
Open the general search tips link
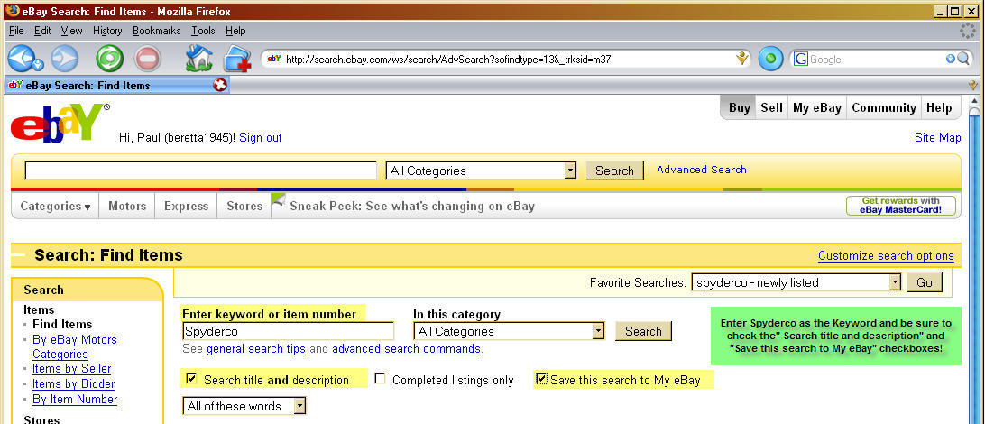pos(255,348)
